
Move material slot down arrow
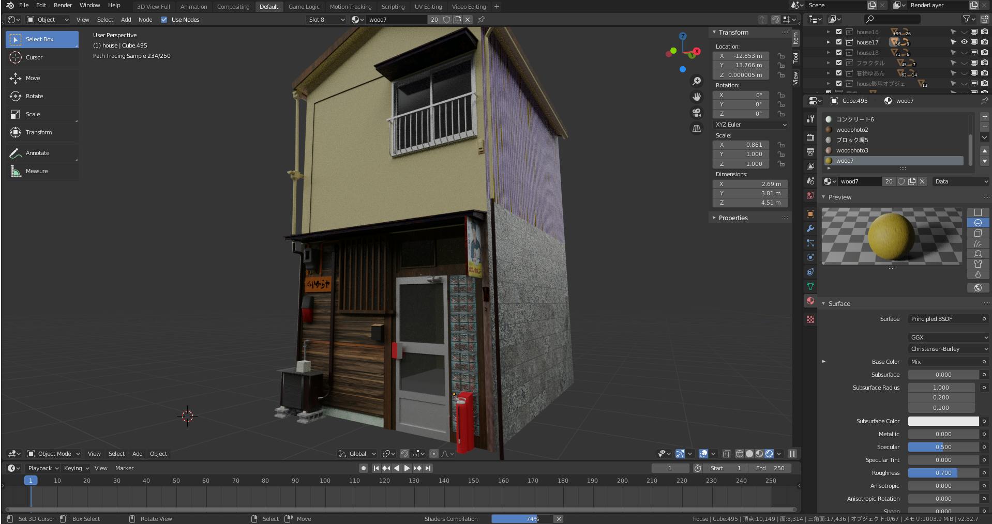(985, 161)
